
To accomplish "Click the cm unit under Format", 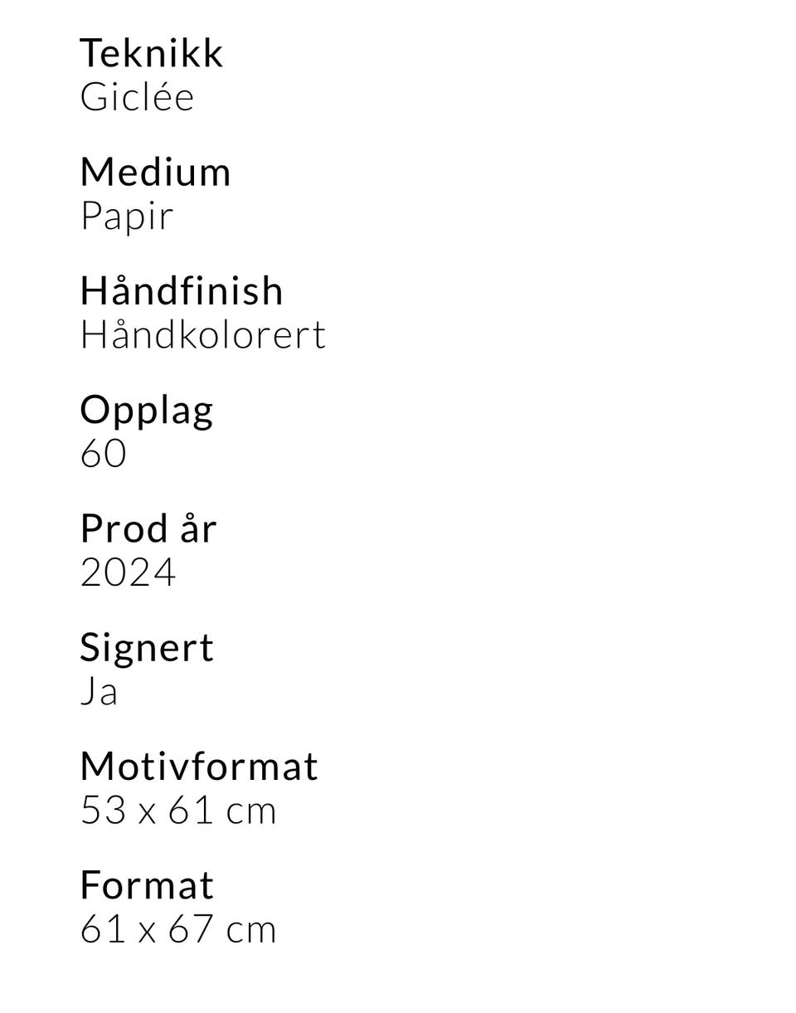I will (250, 930).
